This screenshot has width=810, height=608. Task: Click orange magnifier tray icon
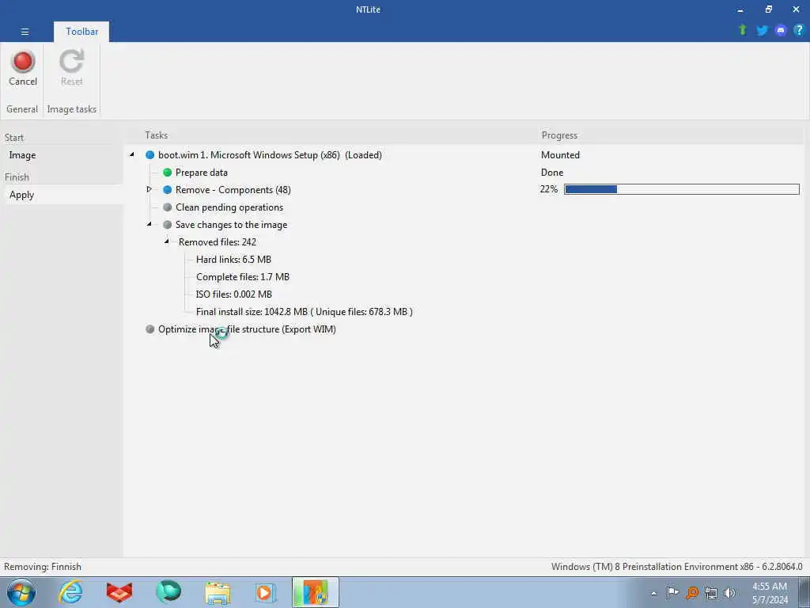[691, 593]
